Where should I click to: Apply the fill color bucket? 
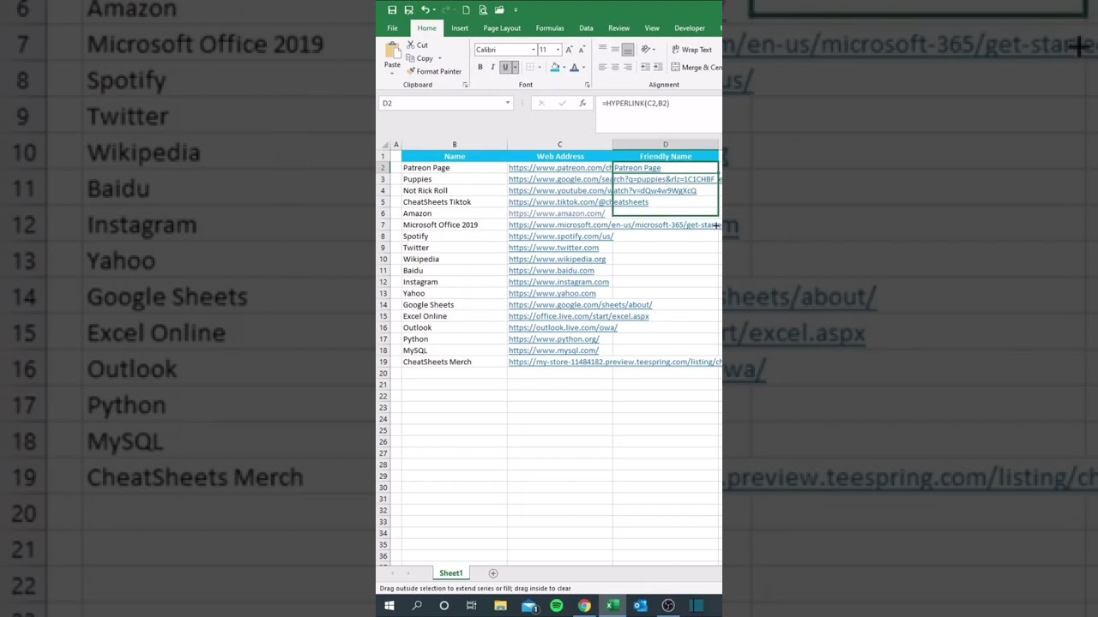point(555,68)
